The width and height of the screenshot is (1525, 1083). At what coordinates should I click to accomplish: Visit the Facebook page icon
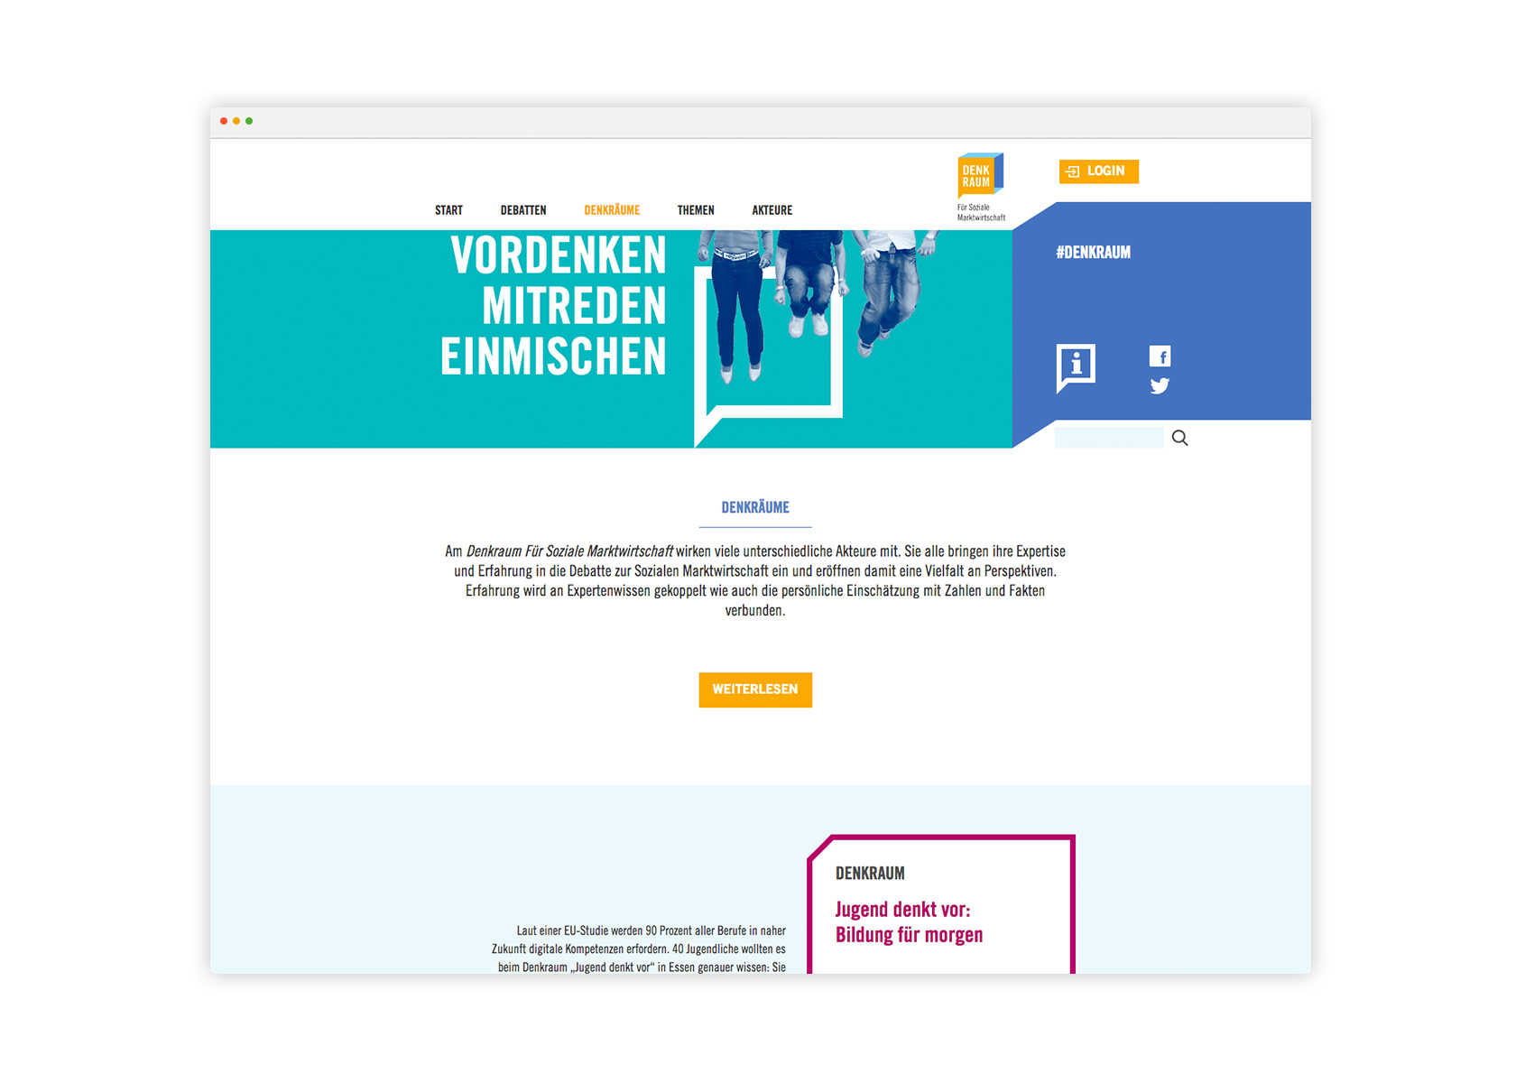tap(1160, 356)
